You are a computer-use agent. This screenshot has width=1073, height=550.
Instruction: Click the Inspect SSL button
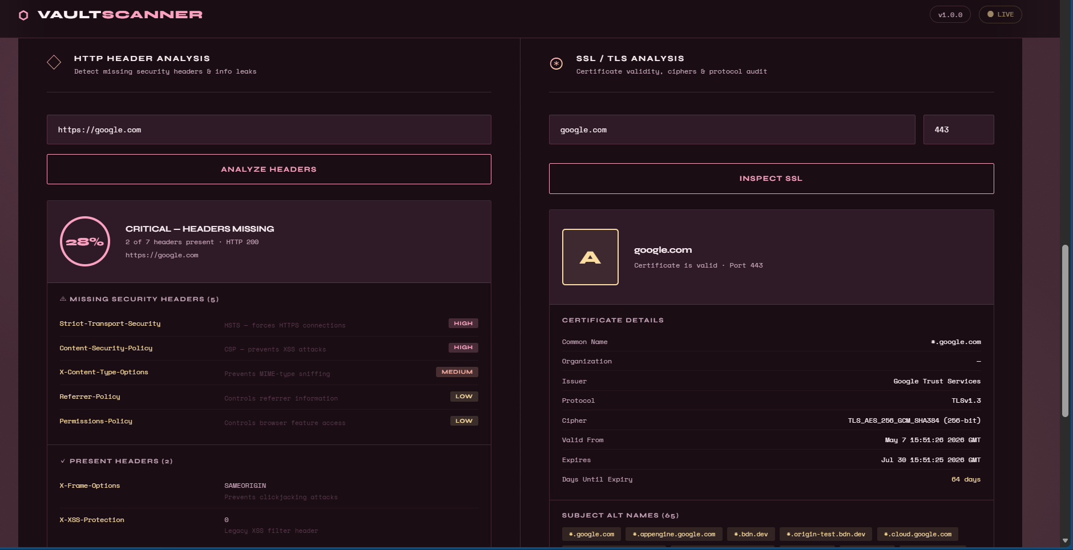(x=771, y=179)
